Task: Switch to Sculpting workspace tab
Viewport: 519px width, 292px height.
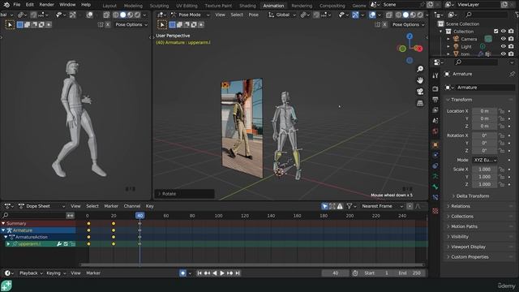Action: coord(159,6)
